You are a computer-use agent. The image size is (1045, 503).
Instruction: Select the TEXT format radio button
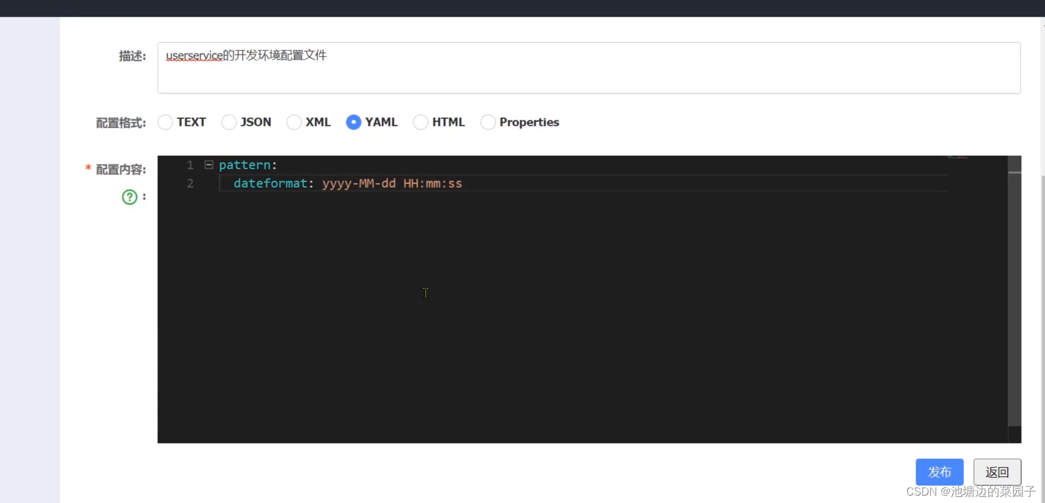click(x=165, y=122)
